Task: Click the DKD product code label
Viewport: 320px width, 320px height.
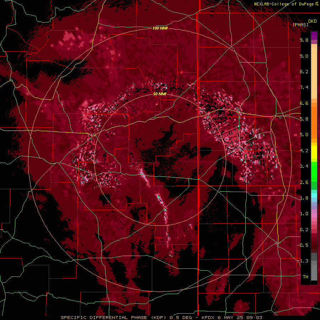Action: click(x=313, y=21)
